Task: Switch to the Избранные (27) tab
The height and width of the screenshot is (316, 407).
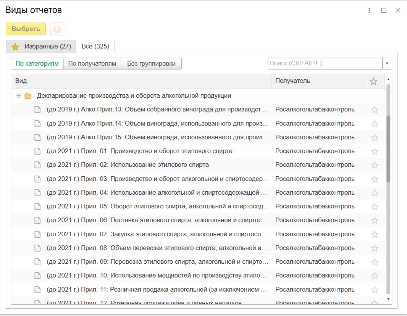Action: point(41,47)
